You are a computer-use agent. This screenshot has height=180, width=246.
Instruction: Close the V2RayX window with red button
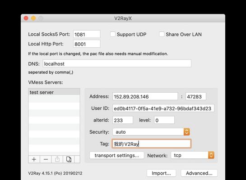[x=26, y=18]
